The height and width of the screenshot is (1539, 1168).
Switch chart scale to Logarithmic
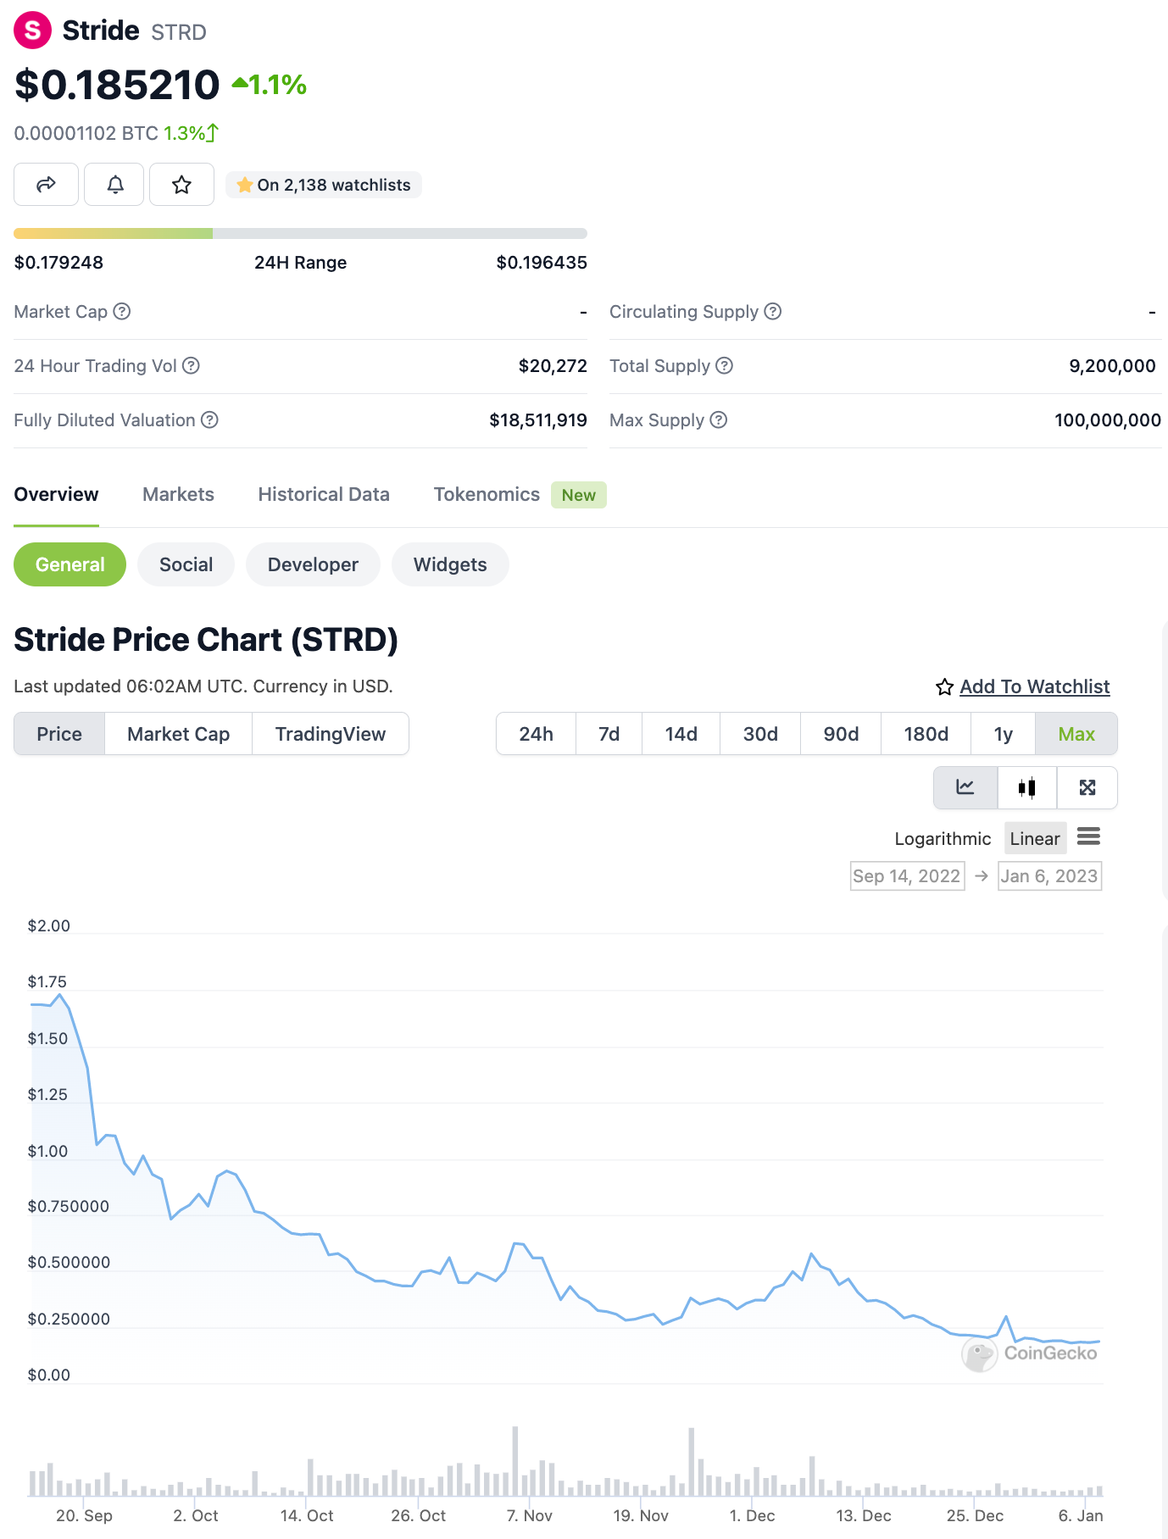point(943,838)
